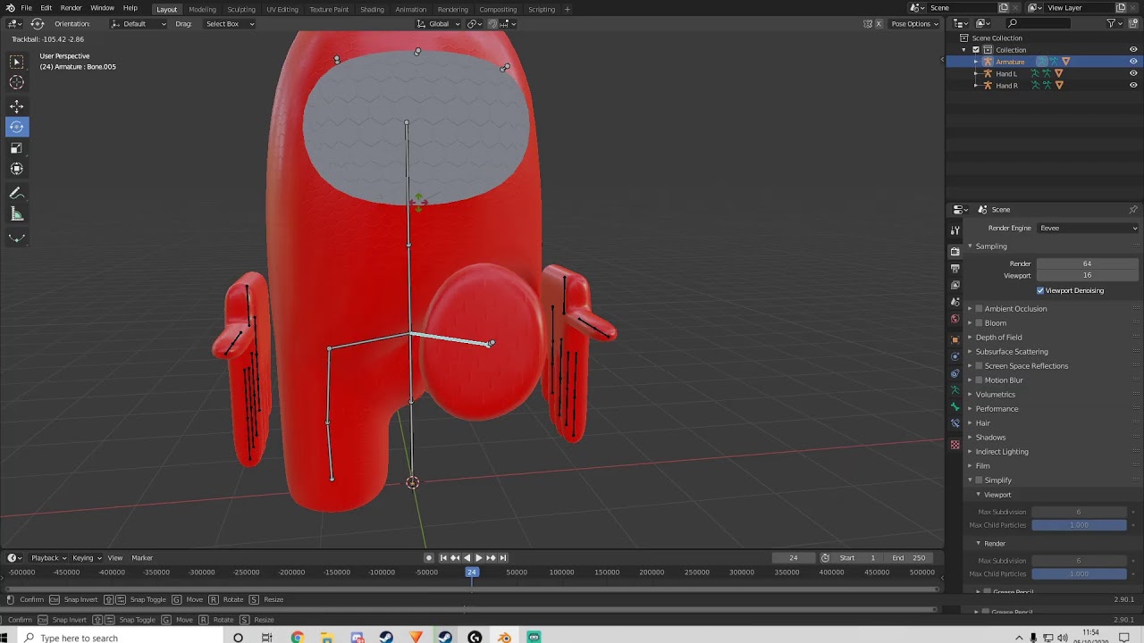Screen dimensions: 1144x643
Task: Expand the Hand L tree item
Action: click(x=976, y=74)
